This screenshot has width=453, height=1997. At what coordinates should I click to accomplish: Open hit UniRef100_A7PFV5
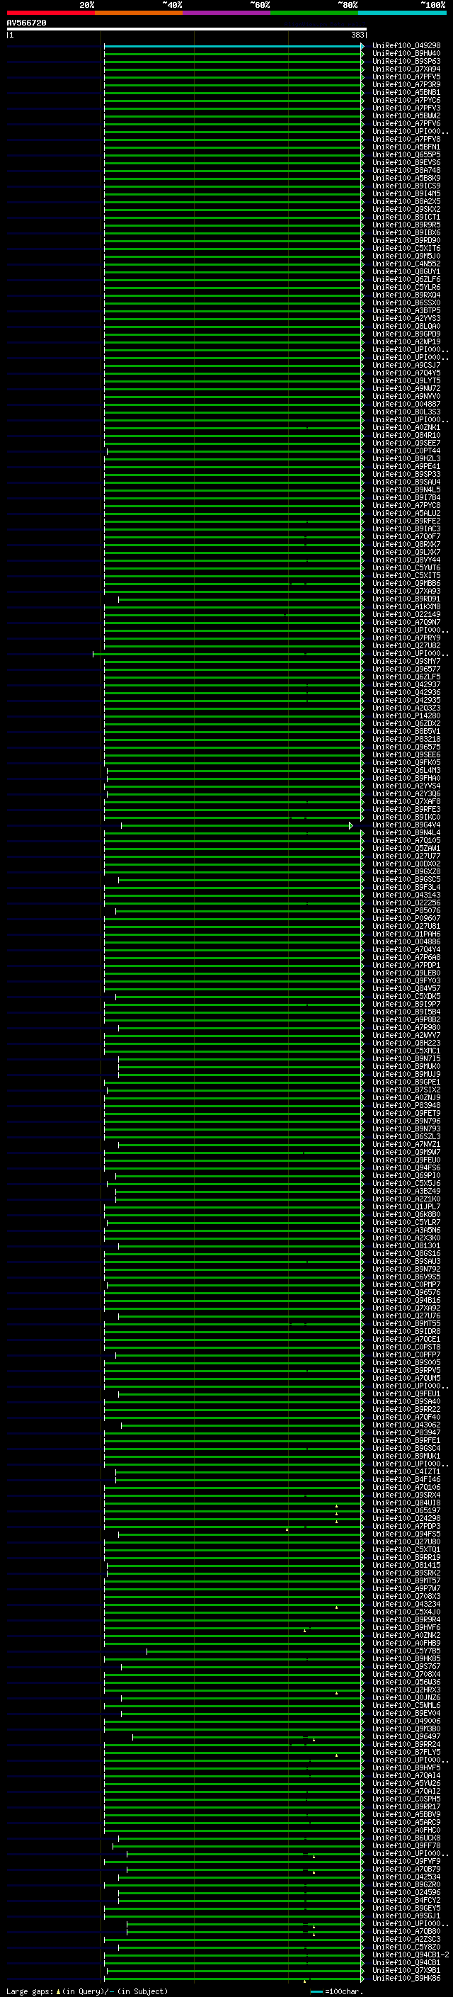tap(406, 77)
